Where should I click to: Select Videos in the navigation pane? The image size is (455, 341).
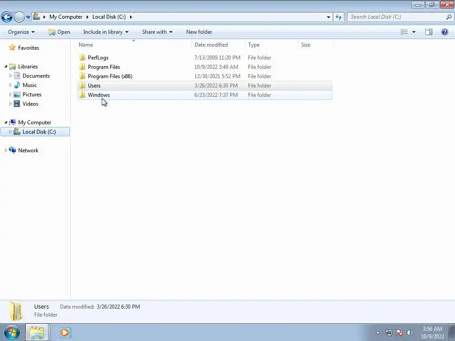(x=30, y=103)
